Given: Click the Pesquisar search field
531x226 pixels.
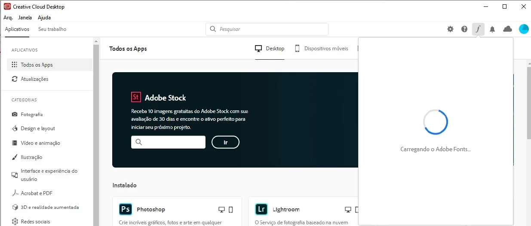Looking at the screenshot, I should (267, 29).
